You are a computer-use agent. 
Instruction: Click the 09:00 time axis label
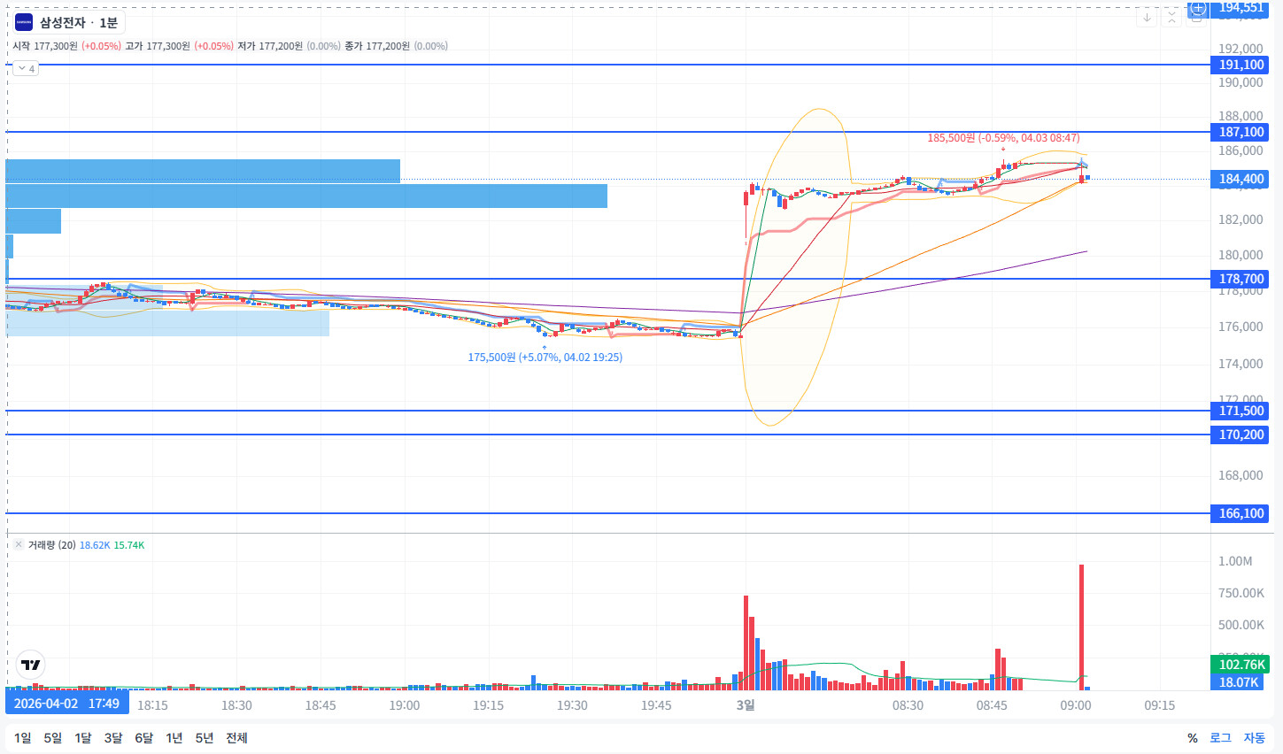click(1076, 705)
